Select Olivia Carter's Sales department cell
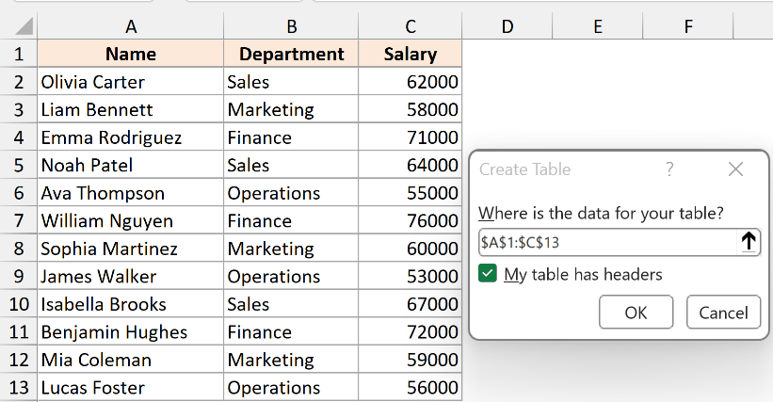 (291, 82)
